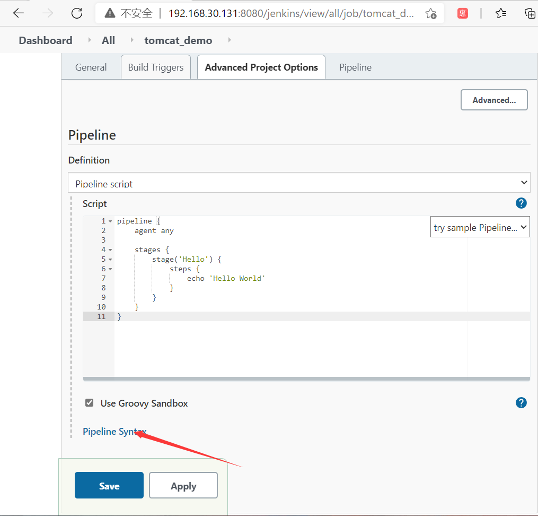Open the Pipeline Syntax link
Image resolution: width=538 pixels, height=516 pixels.
[114, 432]
